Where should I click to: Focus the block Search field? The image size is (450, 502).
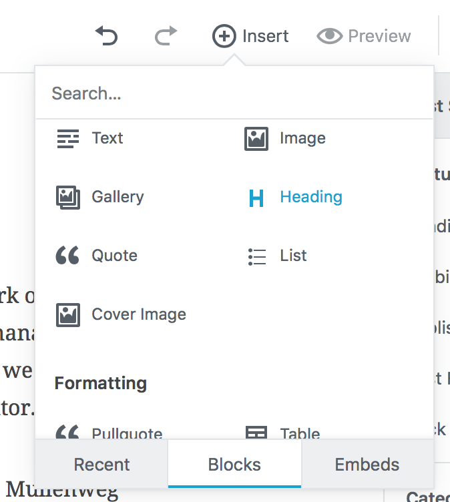point(234,93)
